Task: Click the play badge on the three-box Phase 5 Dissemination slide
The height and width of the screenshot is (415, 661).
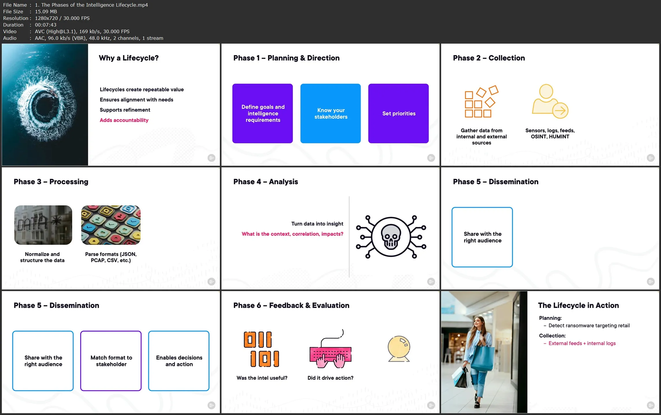Action: [212, 405]
